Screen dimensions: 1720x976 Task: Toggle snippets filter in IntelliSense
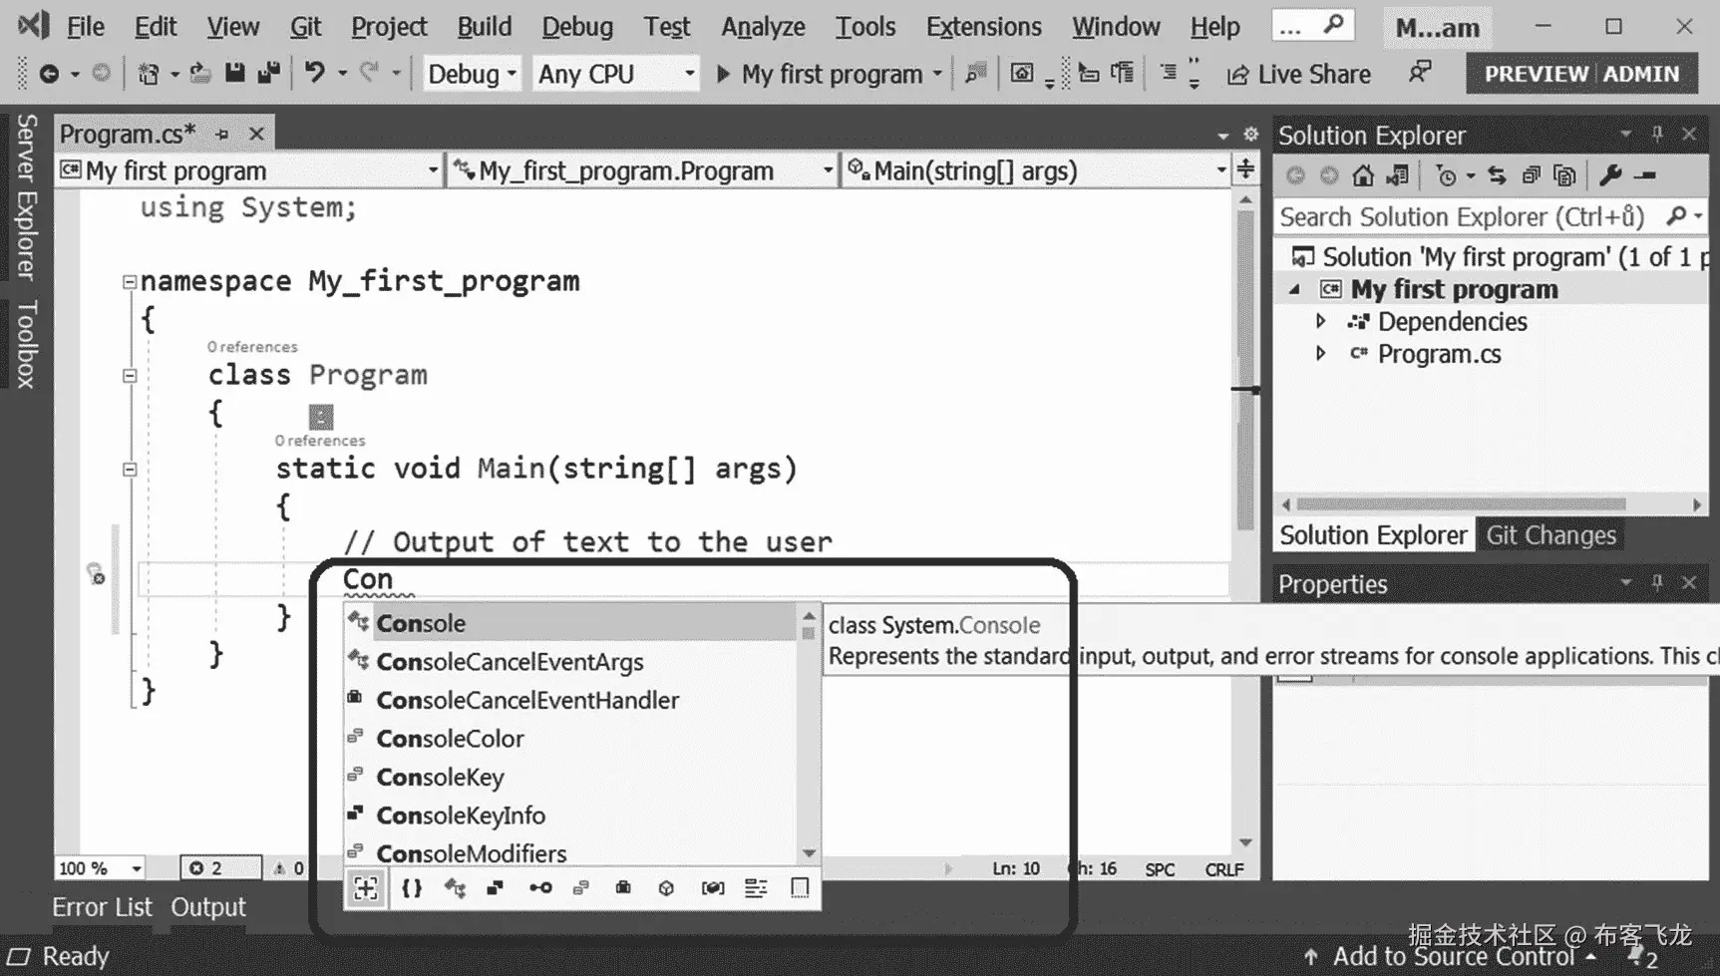(x=800, y=887)
